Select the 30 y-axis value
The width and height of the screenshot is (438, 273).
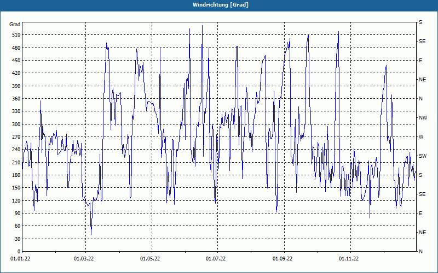tap(18, 239)
